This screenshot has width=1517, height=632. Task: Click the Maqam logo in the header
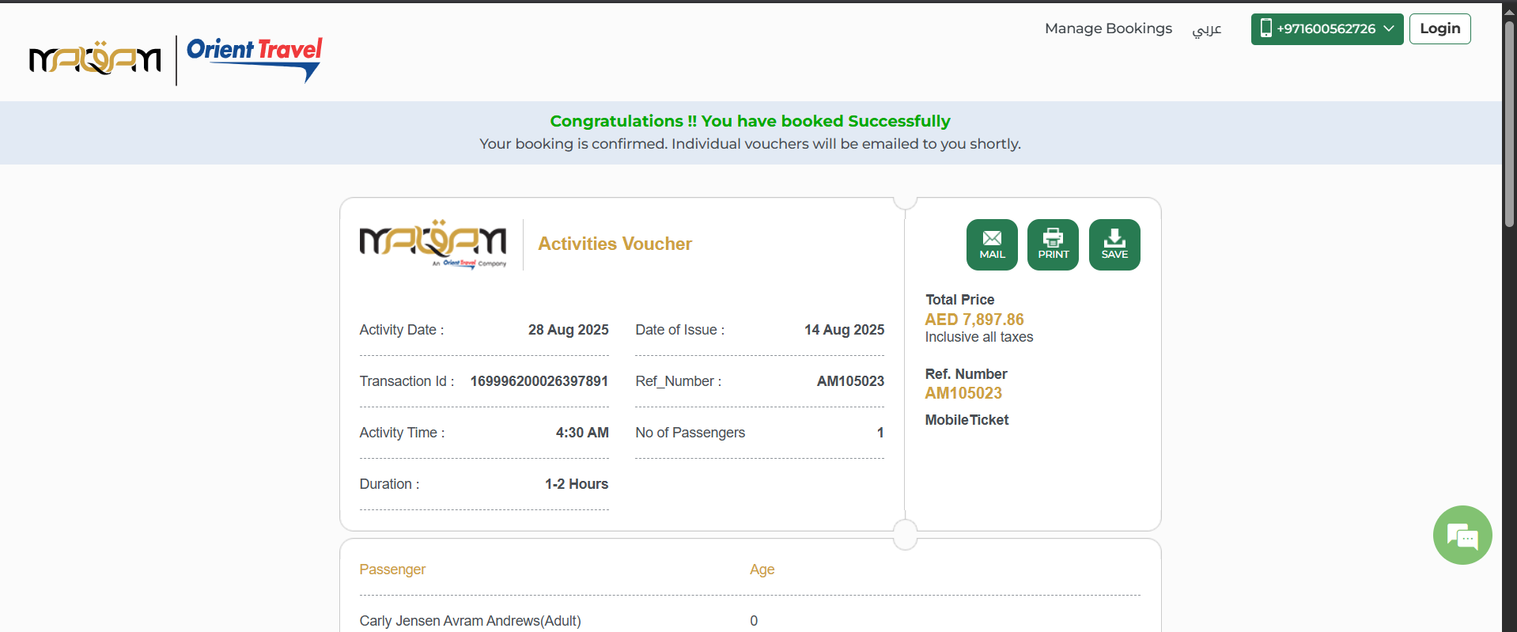click(x=95, y=59)
